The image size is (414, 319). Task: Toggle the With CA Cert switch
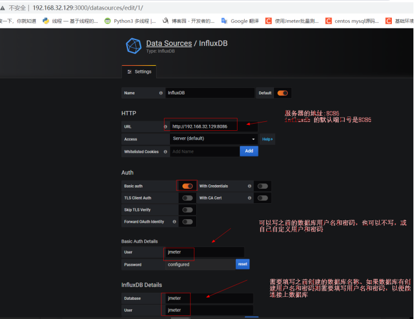[263, 198]
